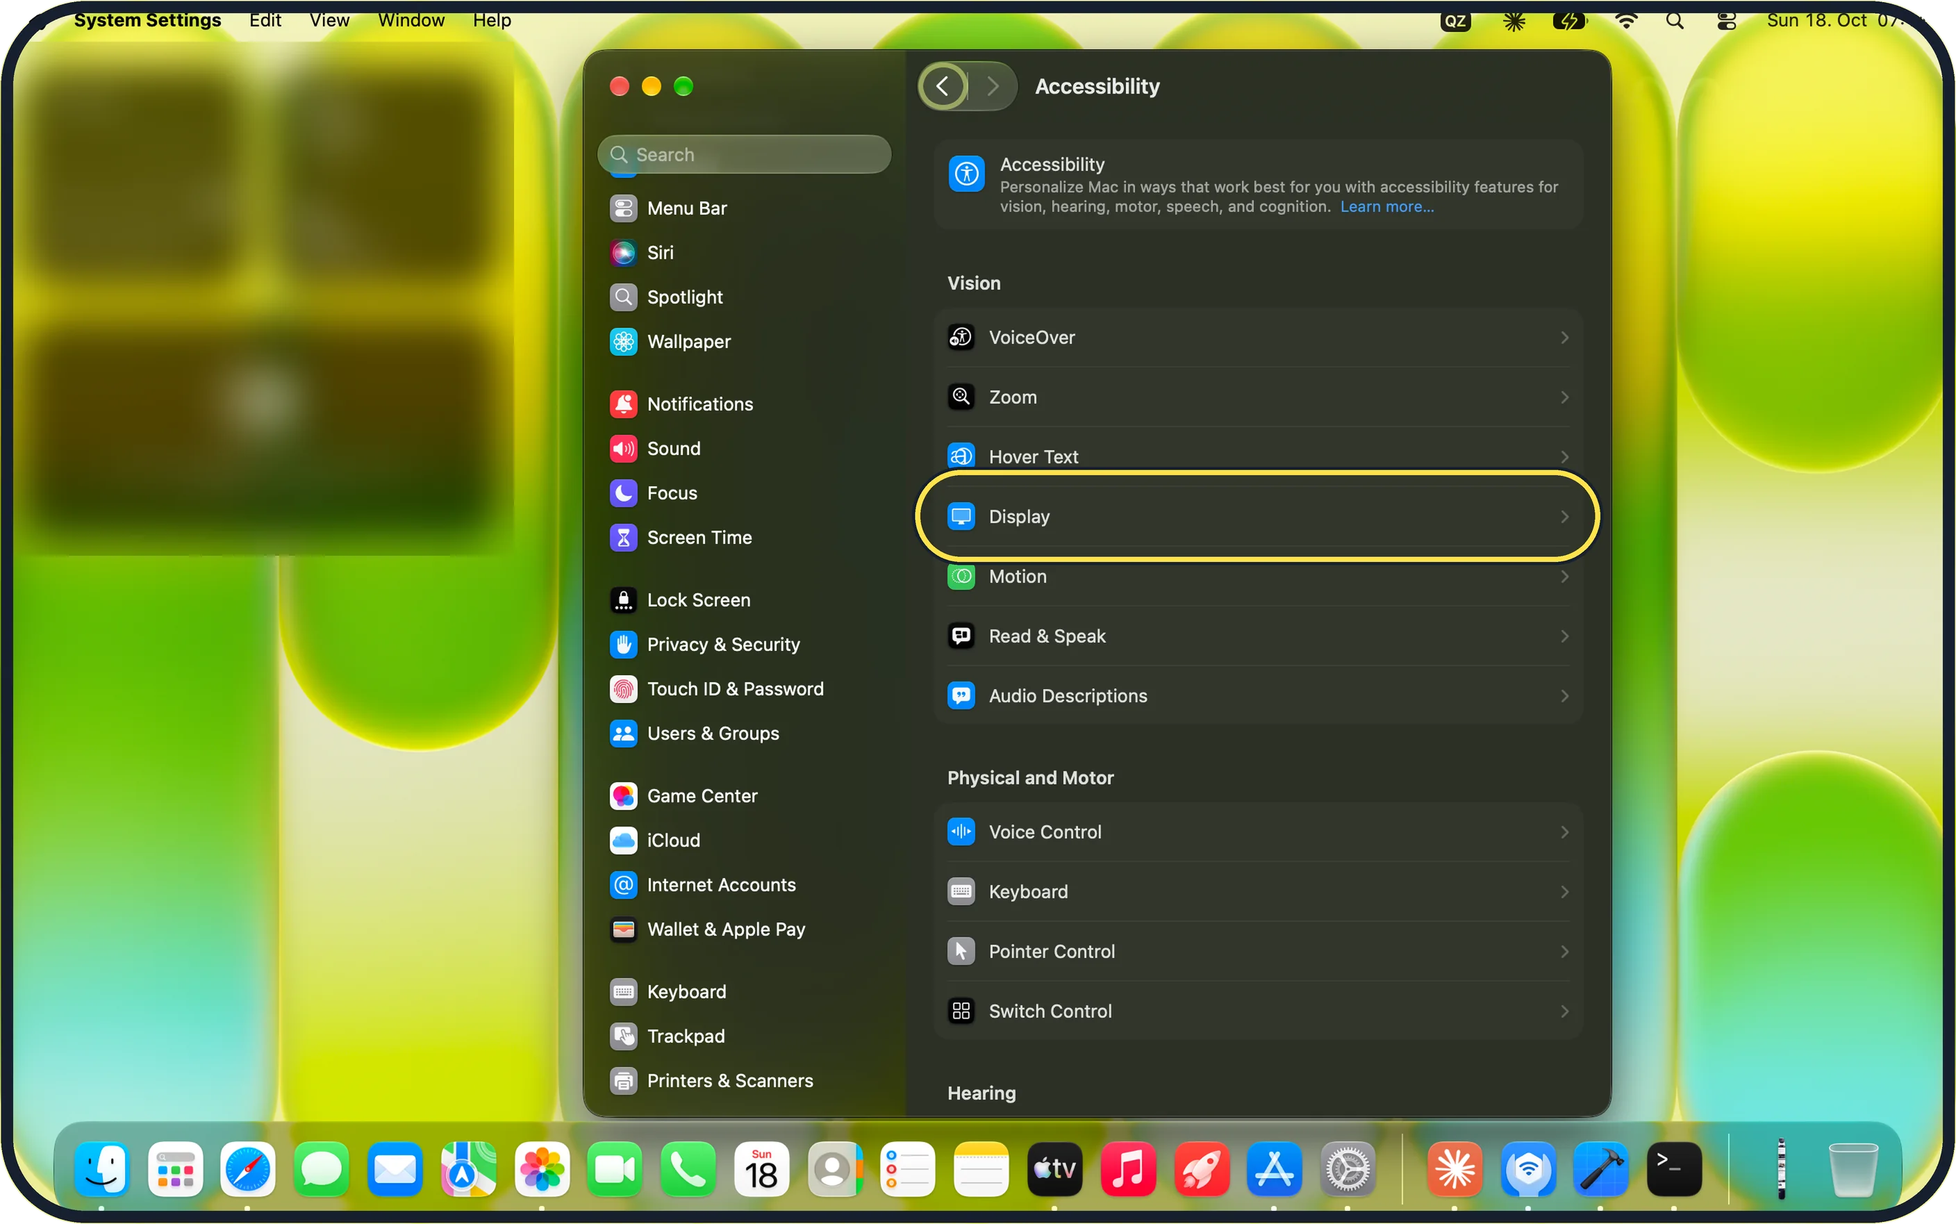Image resolution: width=1956 pixels, height=1224 pixels.
Task: Expand Audio Descriptions row chevron
Action: pos(1564,696)
